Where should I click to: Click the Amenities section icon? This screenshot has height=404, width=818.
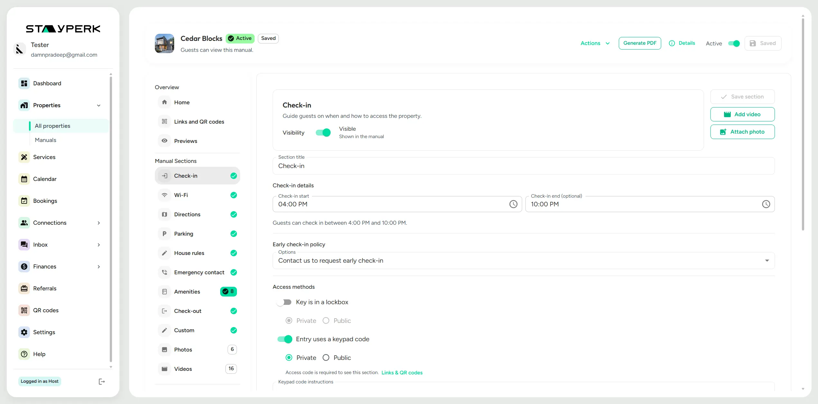click(x=165, y=292)
